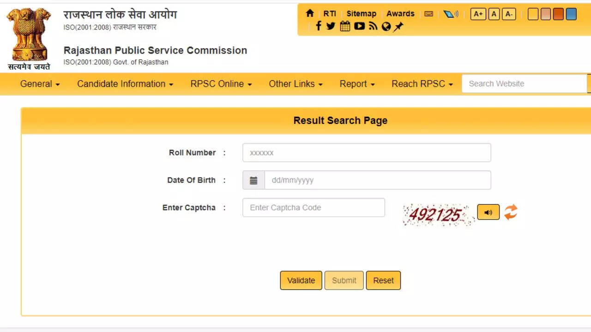Expand the Reach RPSC dropdown
The image size is (591, 332).
click(x=422, y=84)
